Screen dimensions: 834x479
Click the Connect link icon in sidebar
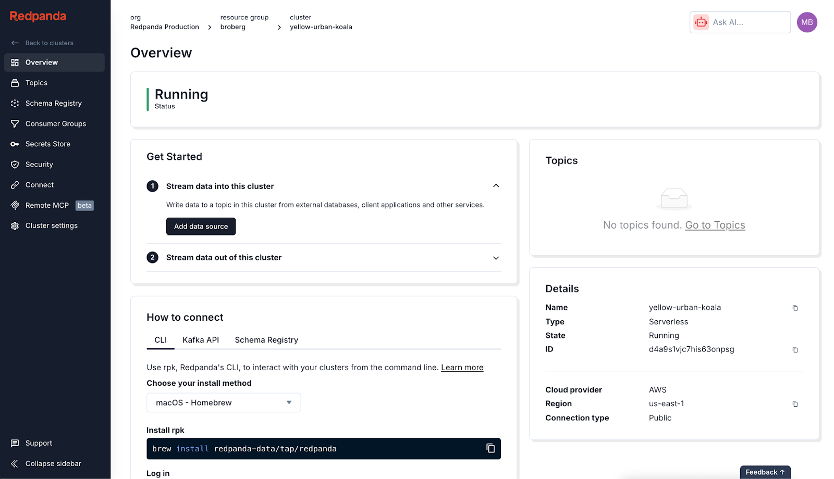pos(15,185)
